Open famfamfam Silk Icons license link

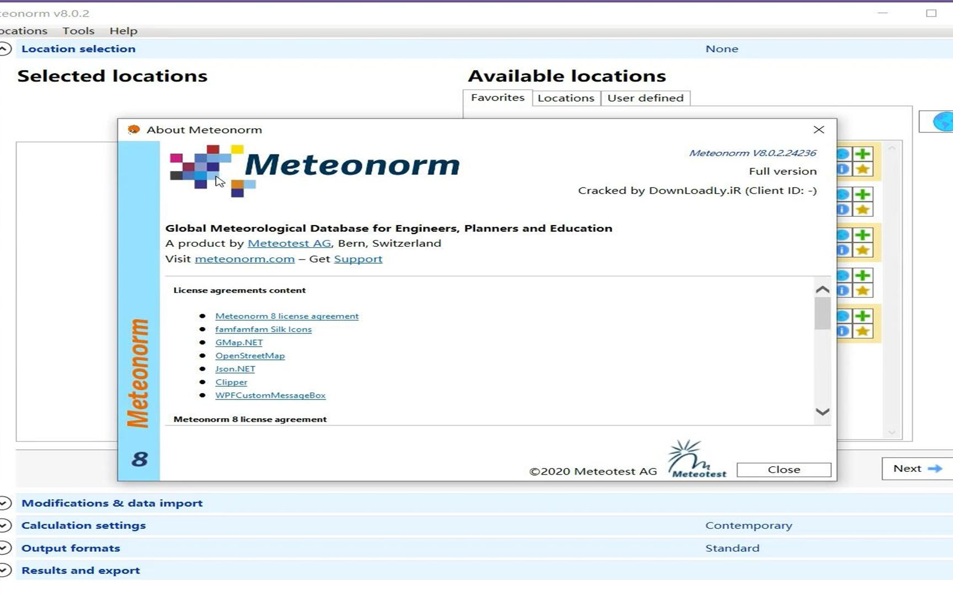tap(264, 329)
